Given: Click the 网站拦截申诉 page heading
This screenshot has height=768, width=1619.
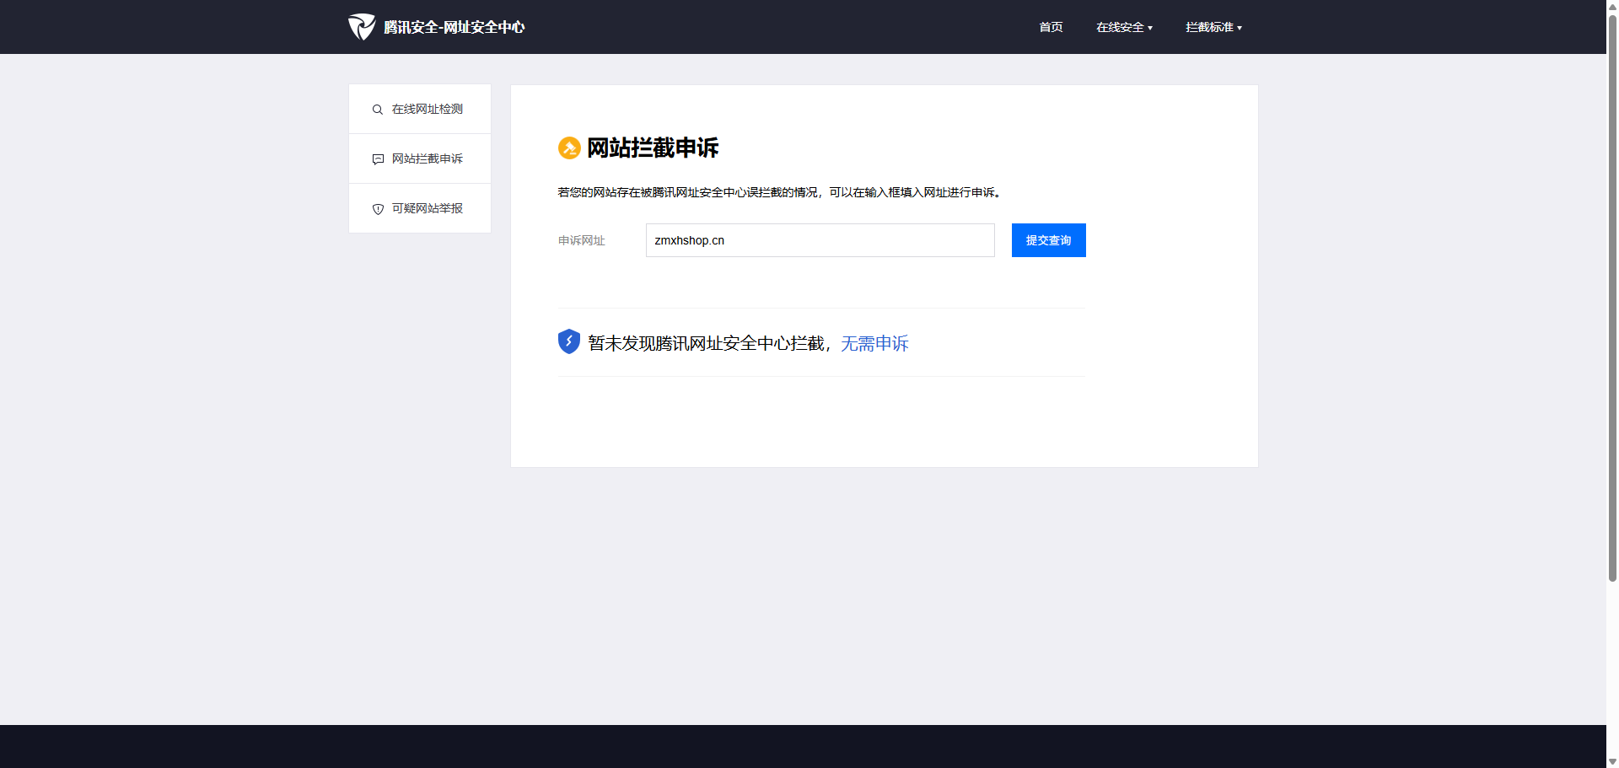Looking at the screenshot, I should click(x=653, y=148).
